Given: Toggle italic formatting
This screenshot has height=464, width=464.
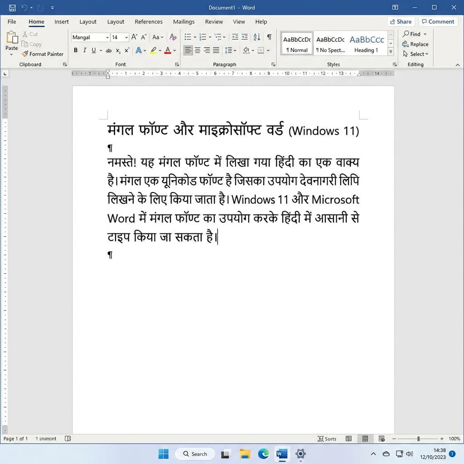Looking at the screenshot, I should (x=85, y=50).
